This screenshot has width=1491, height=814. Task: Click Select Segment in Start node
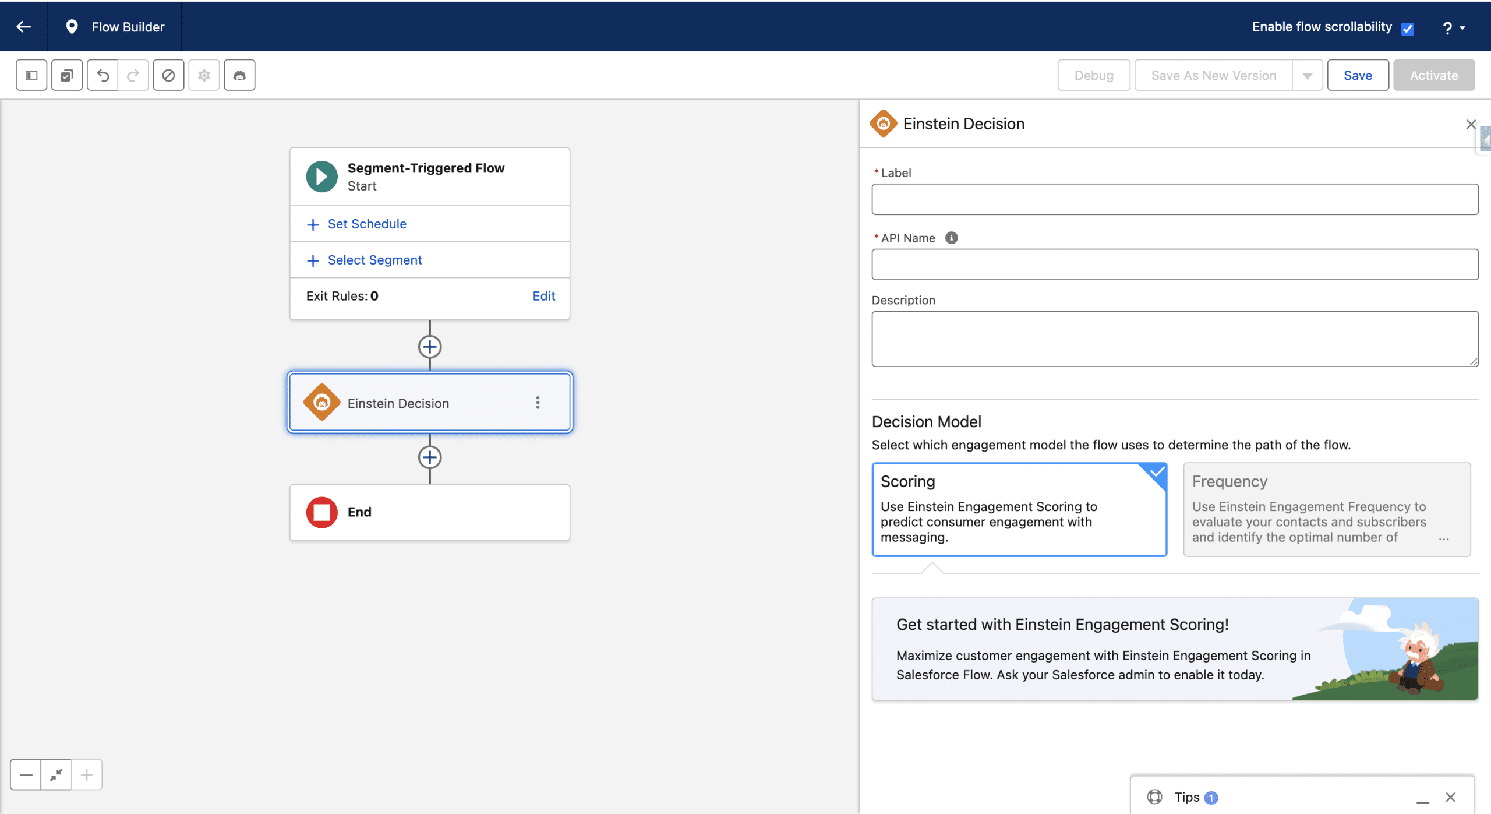374,260
